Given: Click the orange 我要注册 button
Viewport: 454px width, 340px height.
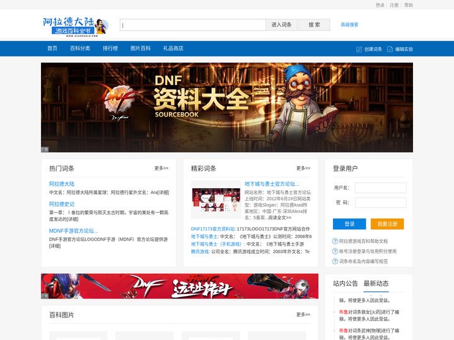Looking at the screenshot, I should coord(387,224).
